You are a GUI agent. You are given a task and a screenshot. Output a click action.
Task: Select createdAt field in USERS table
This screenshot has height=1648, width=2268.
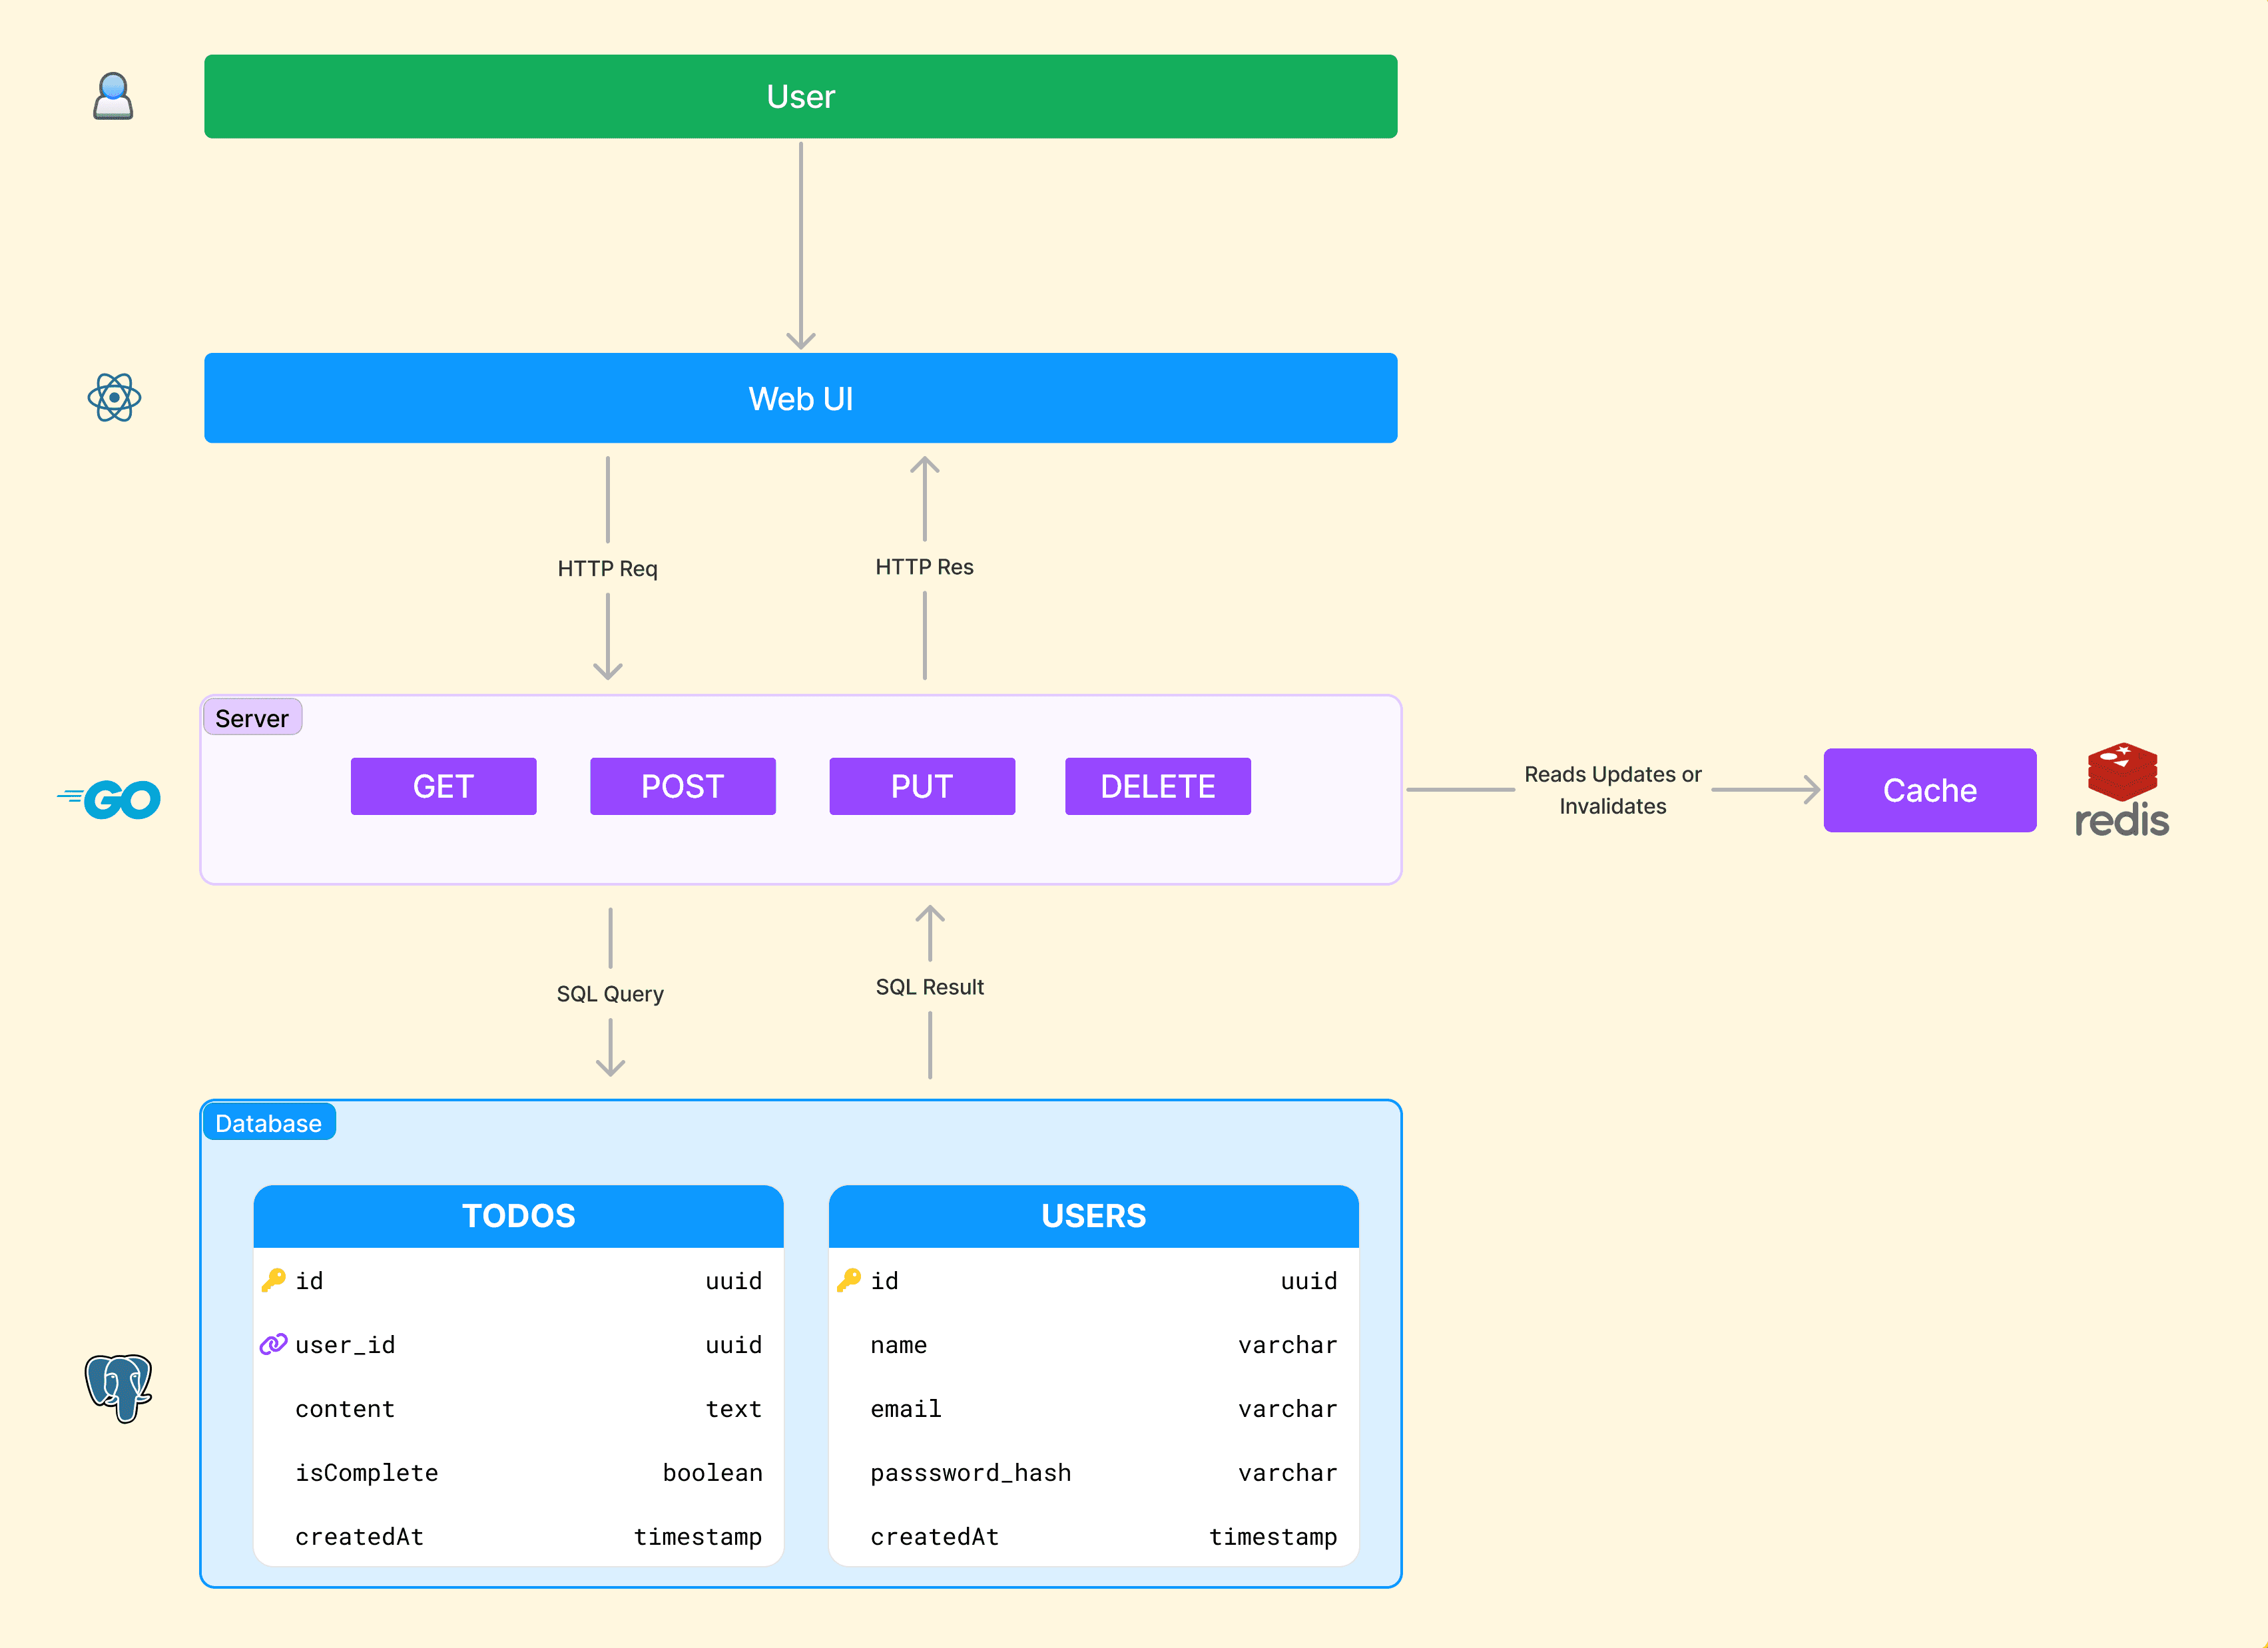pos(935,1537)
